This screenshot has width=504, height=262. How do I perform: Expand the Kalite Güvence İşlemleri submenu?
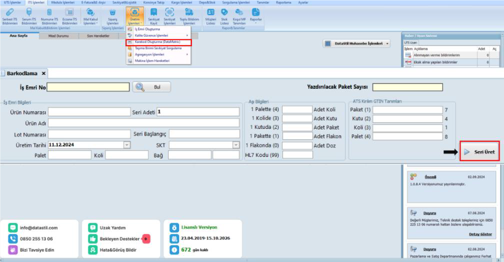click(157, 35)
